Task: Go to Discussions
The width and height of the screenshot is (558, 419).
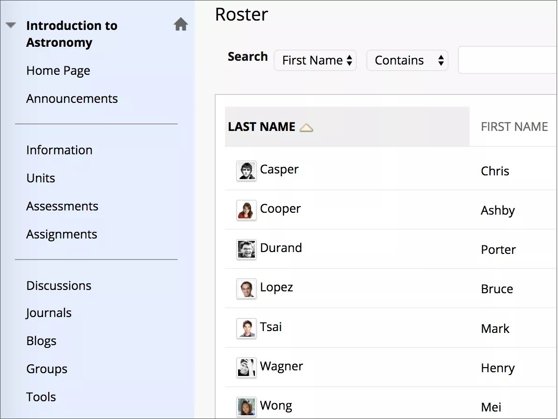Action: click(x=58, y=285)
